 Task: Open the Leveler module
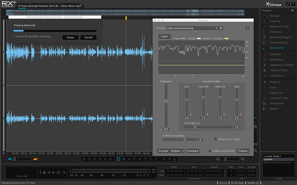(275, 54)
